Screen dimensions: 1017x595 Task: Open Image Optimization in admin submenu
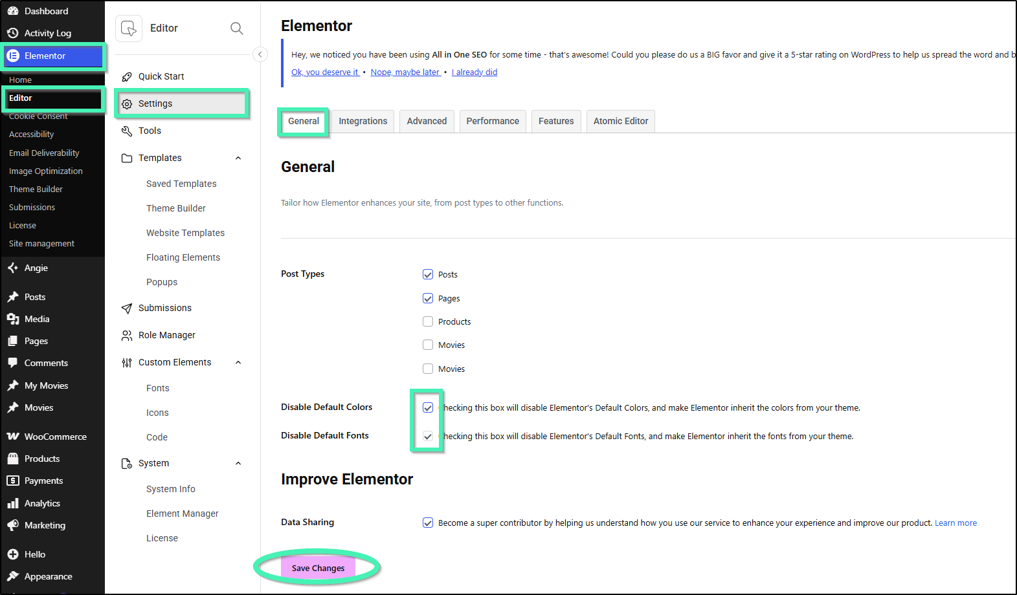(x=46, y=171)
